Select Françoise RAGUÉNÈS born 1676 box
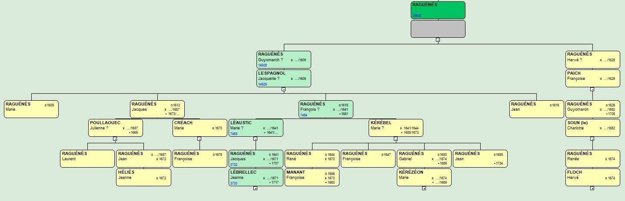Image resolution: width=625 pixels, height=201 pixels. [200, 158]
